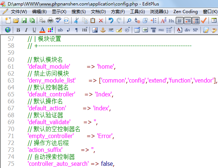Run spell check (ABC icon)

(x=58, y=20)
